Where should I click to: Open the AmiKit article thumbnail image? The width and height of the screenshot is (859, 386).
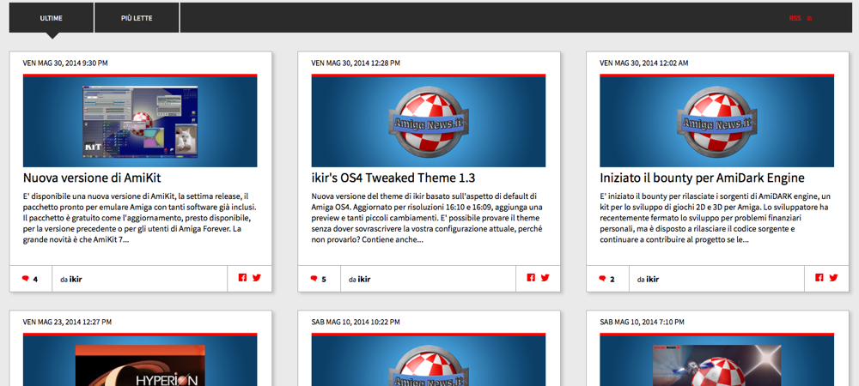point(140,121)
